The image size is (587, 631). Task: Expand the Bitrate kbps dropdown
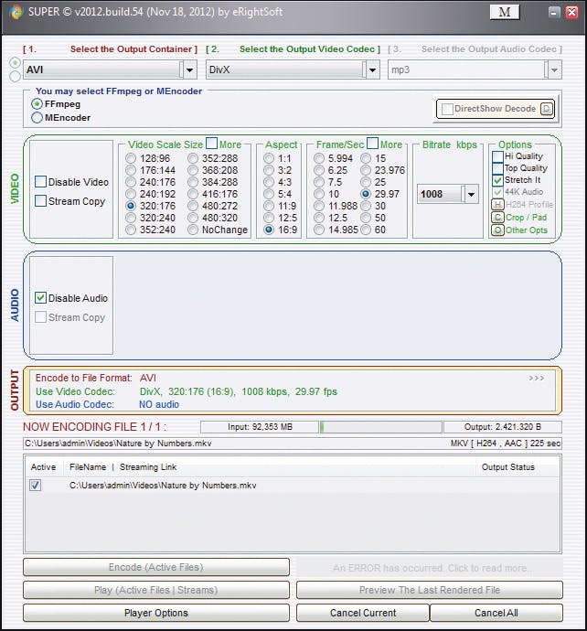(471, 195)
